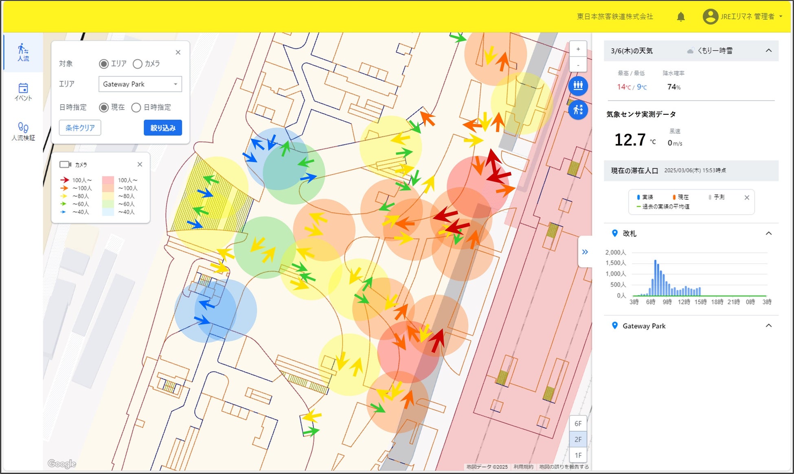This screenshot has width=794, height=474.
Task: Click the JRE user account avatar
Action: click(710, 17)
